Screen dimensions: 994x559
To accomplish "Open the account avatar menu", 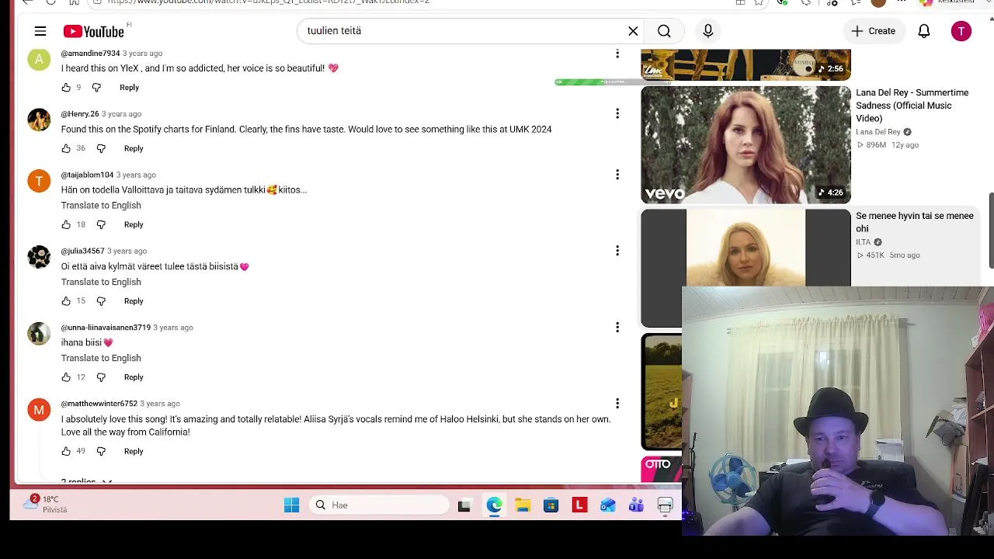I will point(961,31).
